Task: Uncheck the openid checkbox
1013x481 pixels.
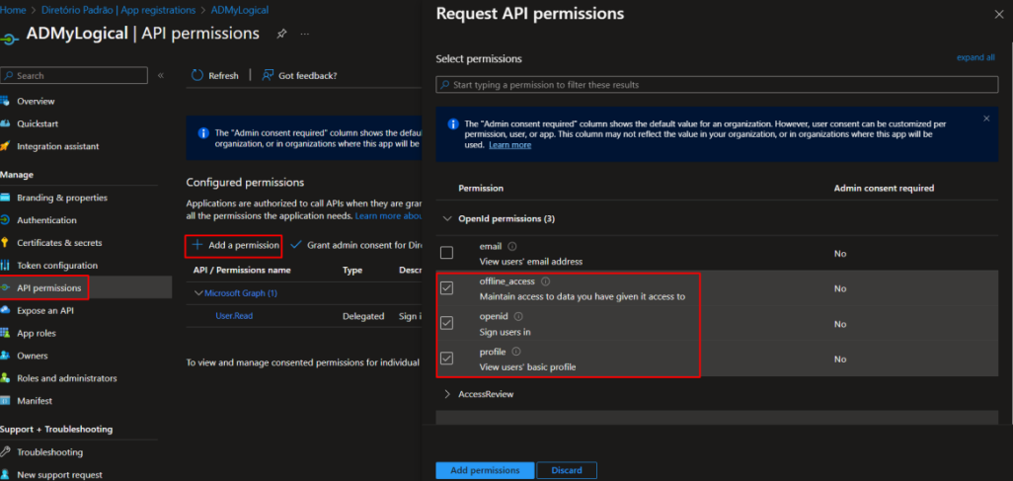Action: 446,323
